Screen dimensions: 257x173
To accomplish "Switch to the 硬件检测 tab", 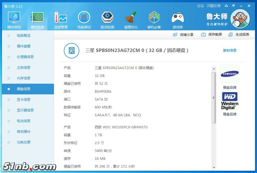I will click(x=37, y=20).
